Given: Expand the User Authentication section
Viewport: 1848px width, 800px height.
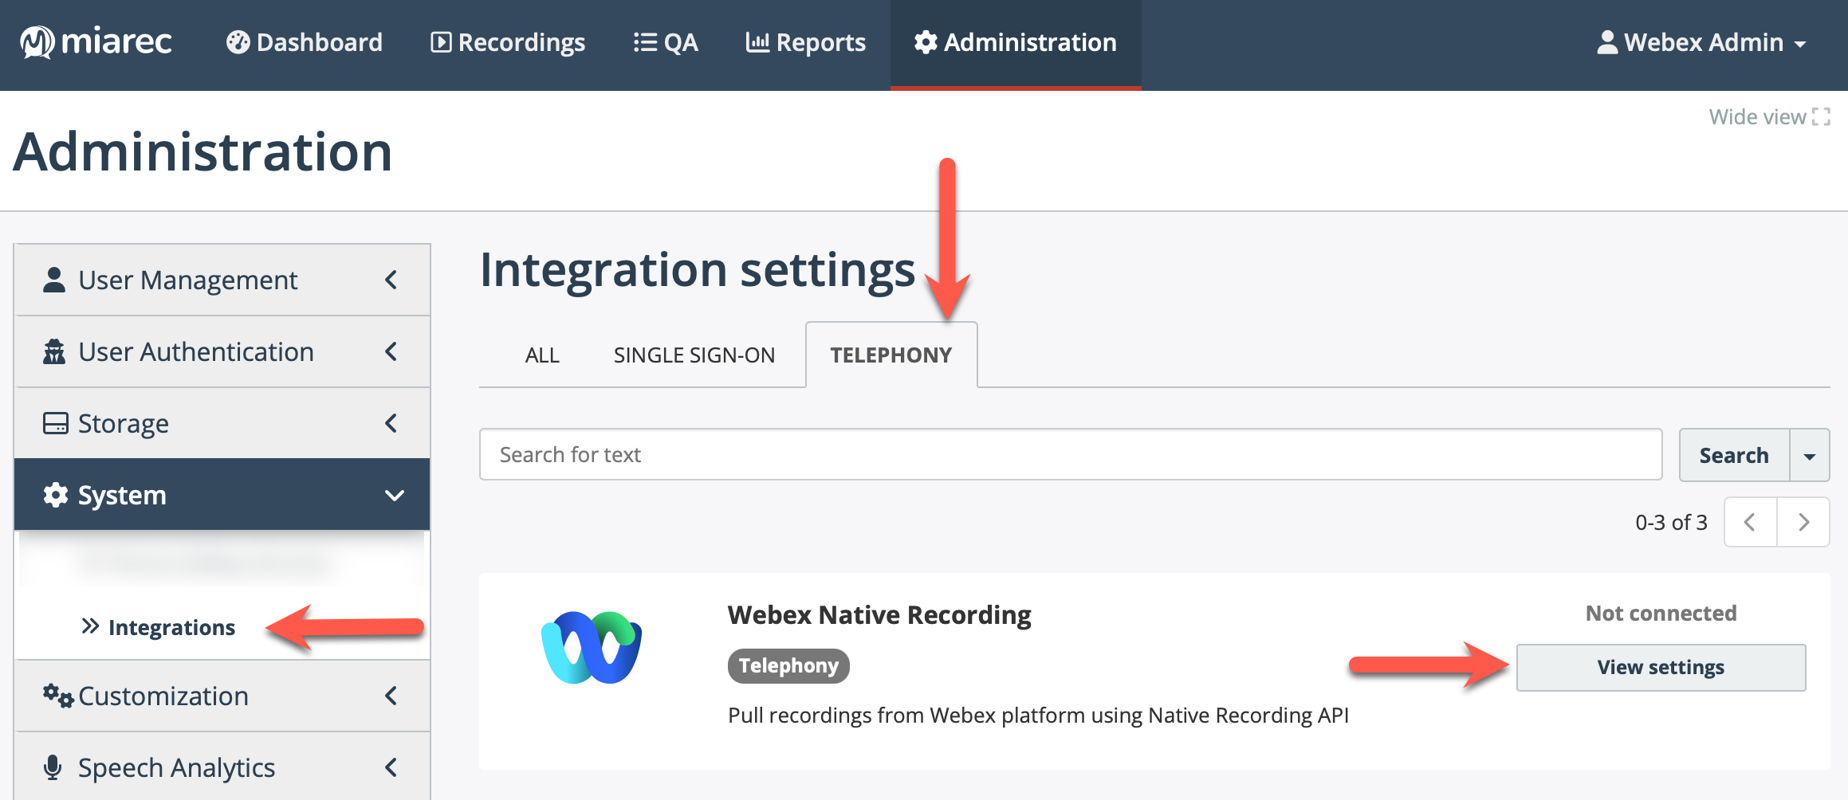Looking at the screenshot, I should (391, 351).
